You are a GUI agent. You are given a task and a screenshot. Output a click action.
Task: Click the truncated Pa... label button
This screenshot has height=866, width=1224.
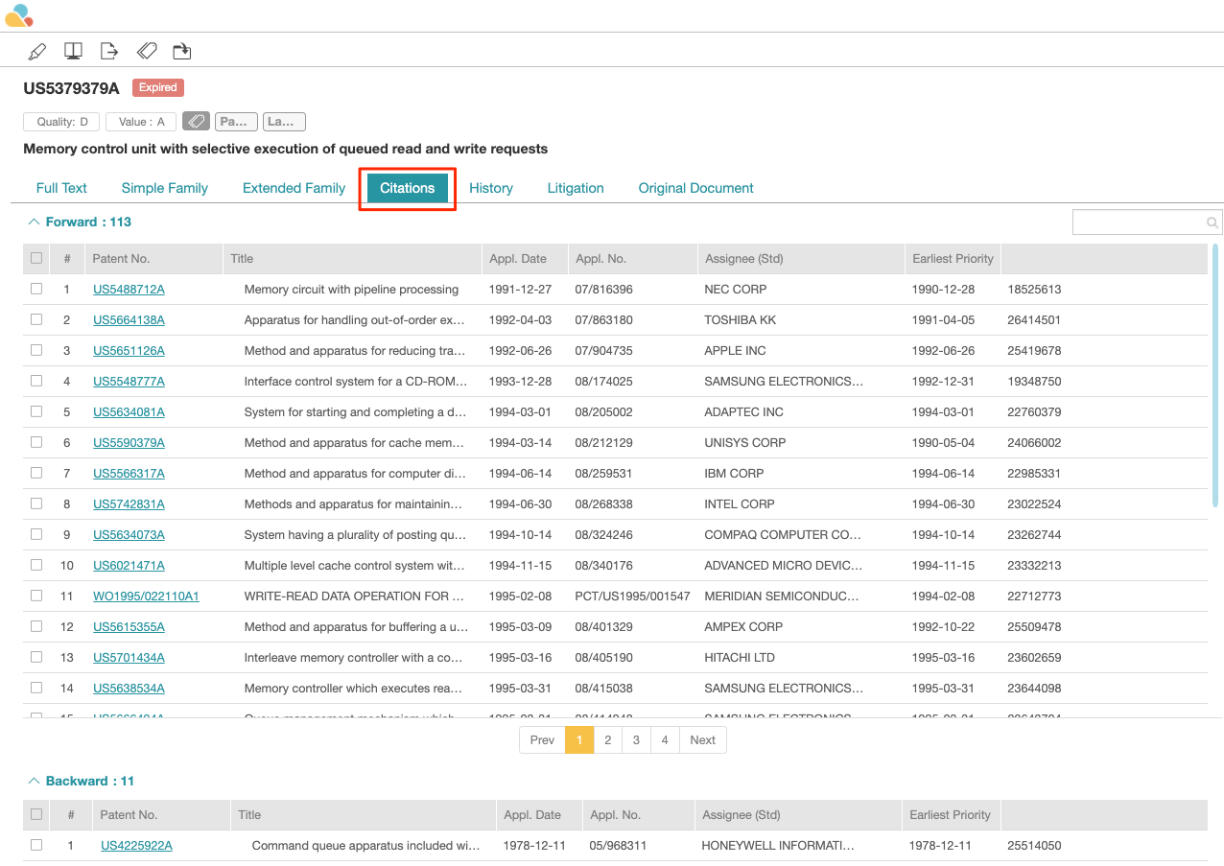[x=237, y=122]
